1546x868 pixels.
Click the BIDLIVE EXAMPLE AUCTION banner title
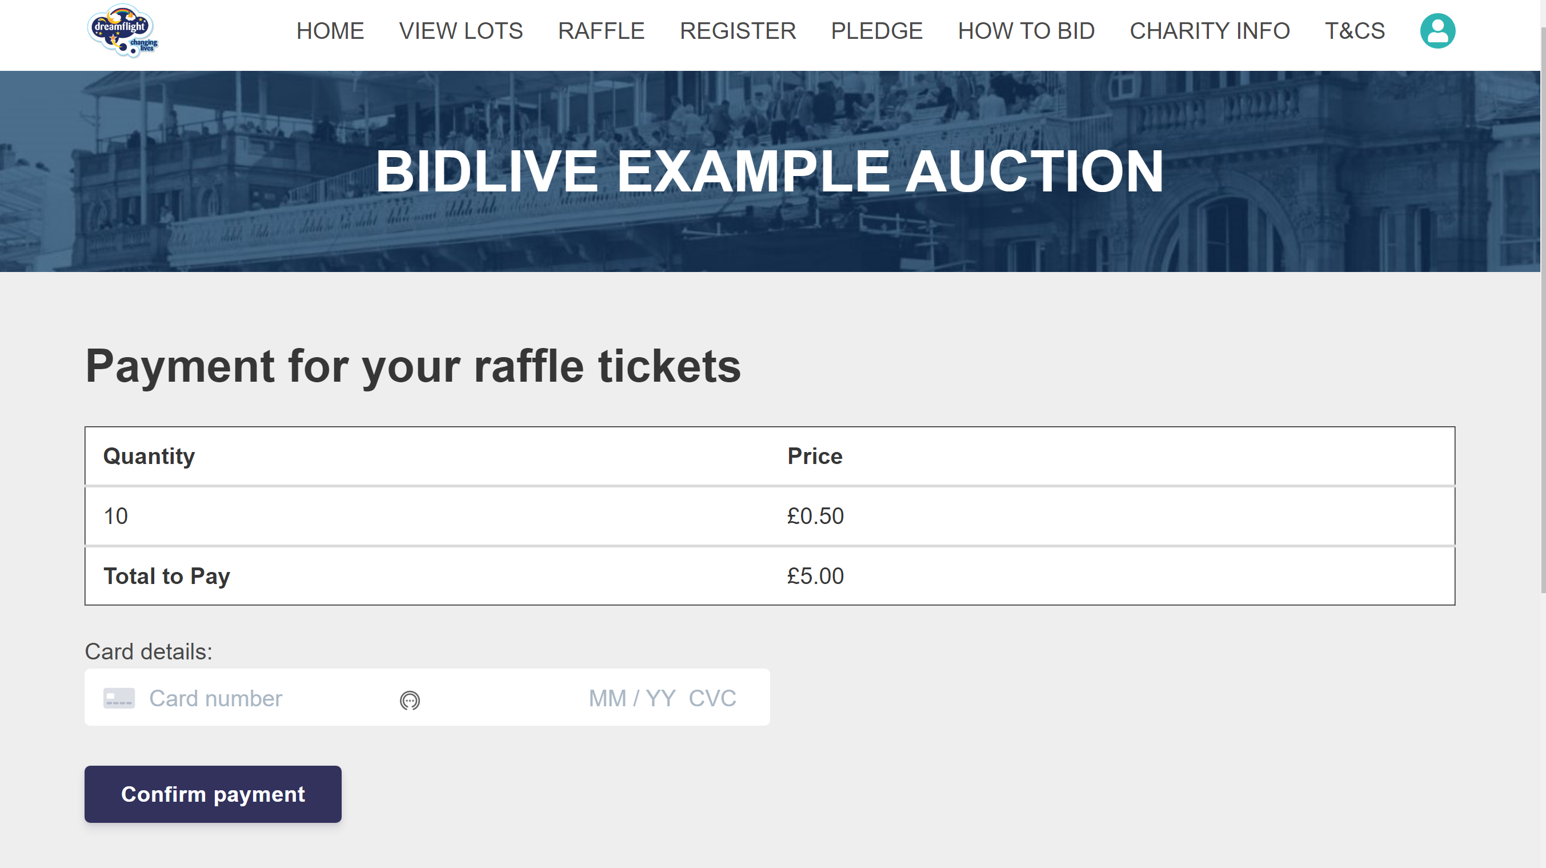click(x=770, y=171)
